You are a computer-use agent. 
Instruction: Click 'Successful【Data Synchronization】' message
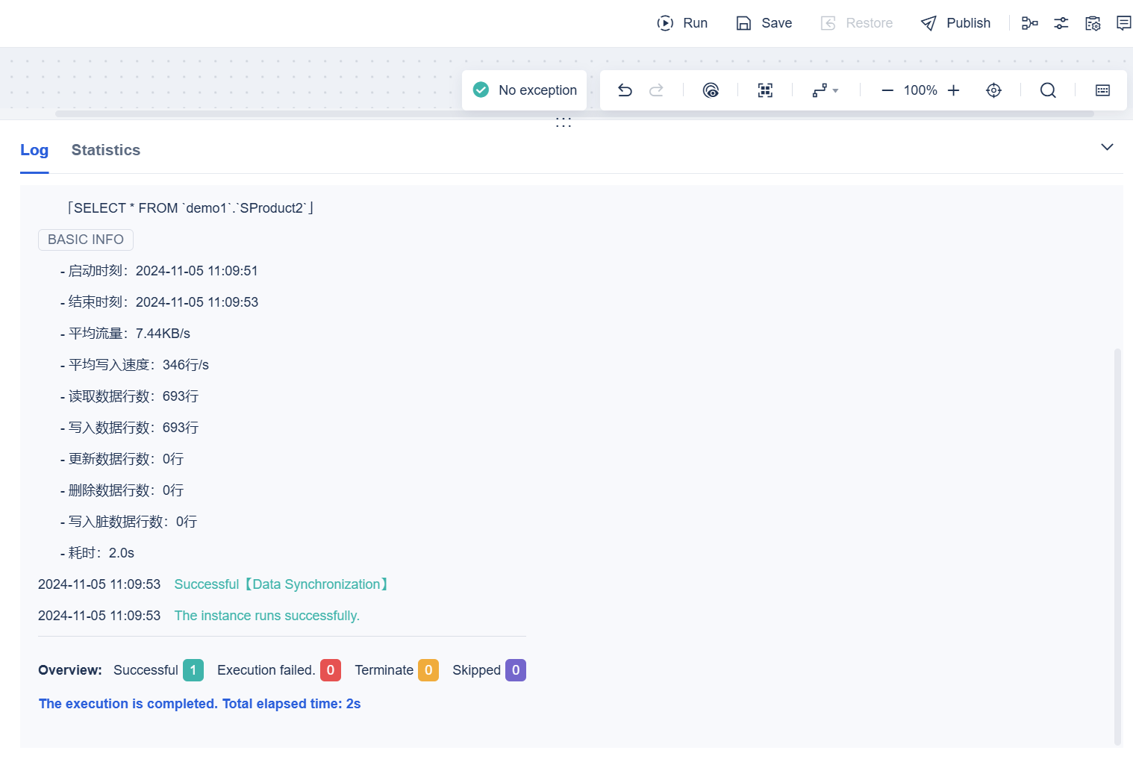point(283,584)
